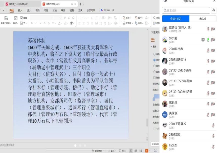The width and height of the screenshot is (219, 153).
Task: Click 戴钊颖's disabled camera icon
Action: pos(213,104)
